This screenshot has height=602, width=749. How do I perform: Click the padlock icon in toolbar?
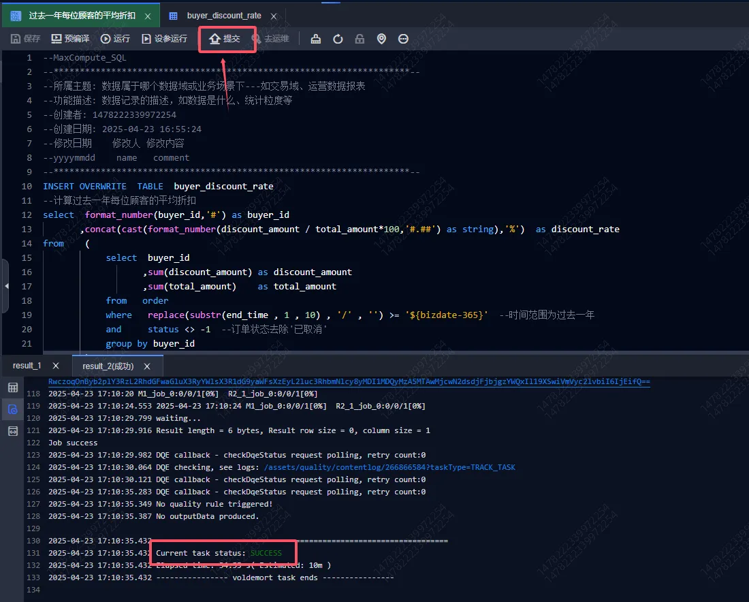[x=360, y=39]
